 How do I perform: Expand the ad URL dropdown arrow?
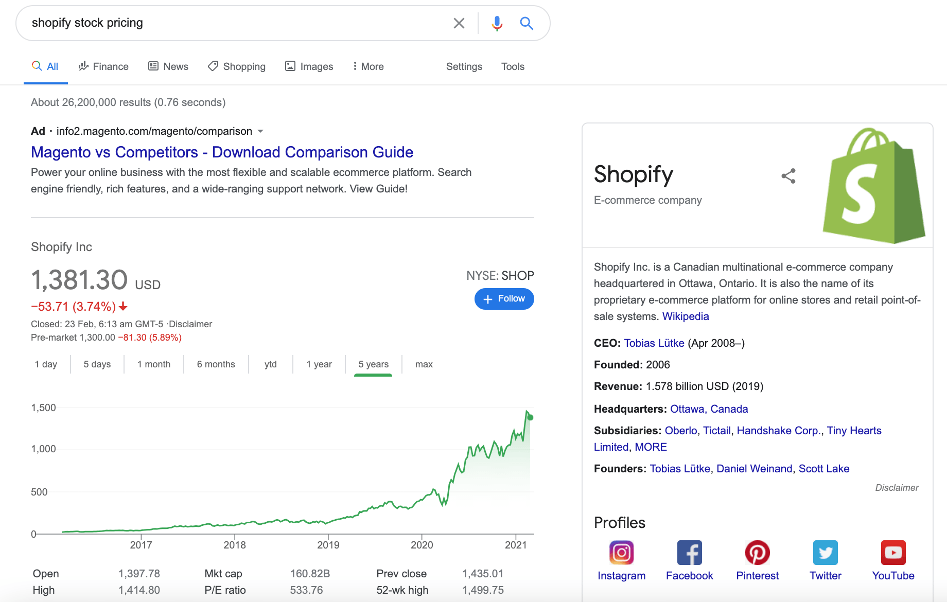260,131
